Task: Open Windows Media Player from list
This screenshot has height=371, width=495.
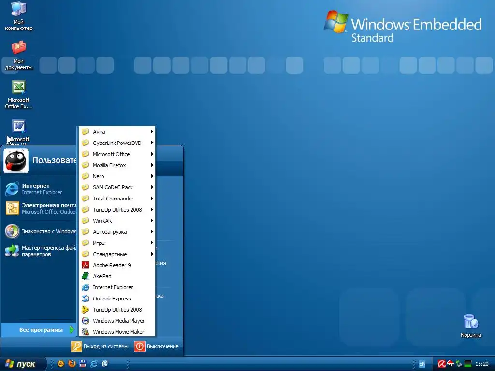Action: point(117,321)
